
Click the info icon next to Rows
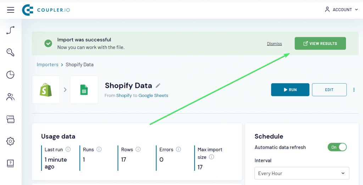[138, 149]
